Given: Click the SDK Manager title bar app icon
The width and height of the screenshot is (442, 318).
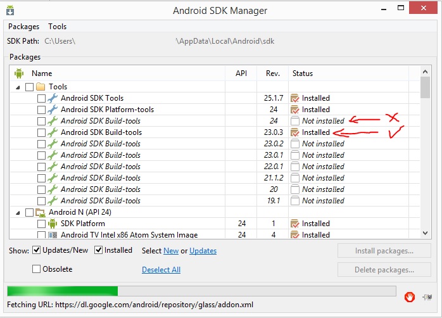Looking at the screenshot, I should tap(10, 10).
